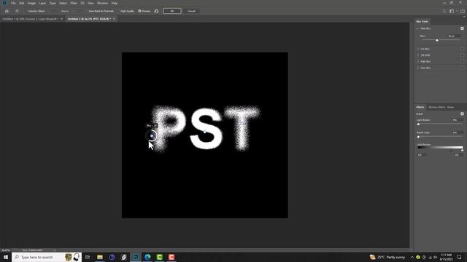Enable the Path Blur checkbox
The width and height of the screenshot is (467, 262).
click(x=462, y=61)
